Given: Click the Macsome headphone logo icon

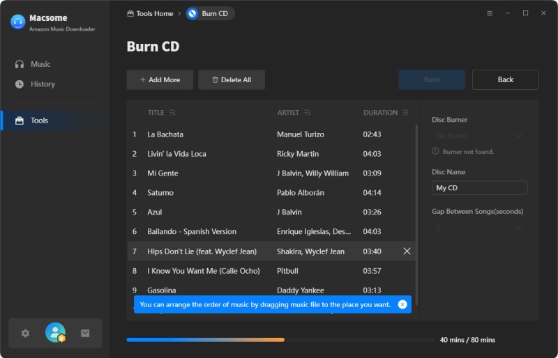Looking at the screenshot, I should tap(18, 22).
